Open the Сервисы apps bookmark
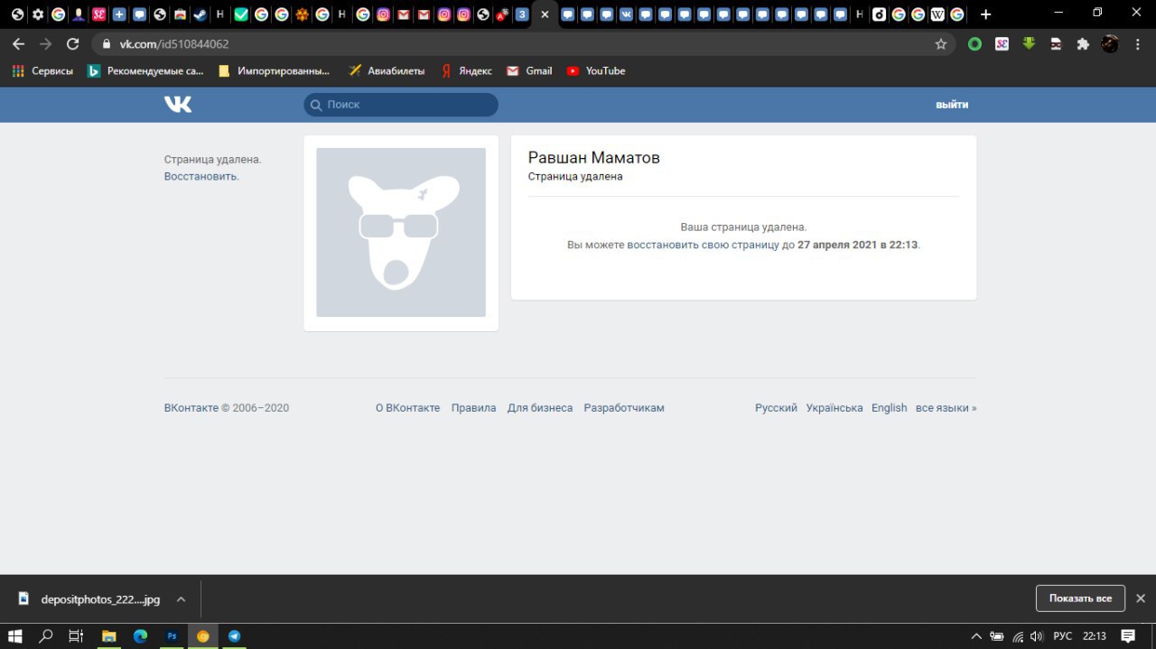Viewport: 1156px width, 649px height. pyautogui.click(x=42, y=70)
